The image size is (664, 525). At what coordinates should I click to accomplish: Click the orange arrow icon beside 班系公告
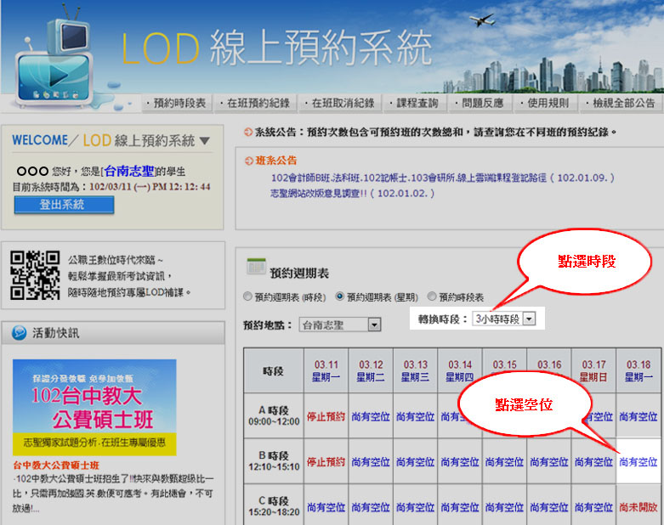249,161
